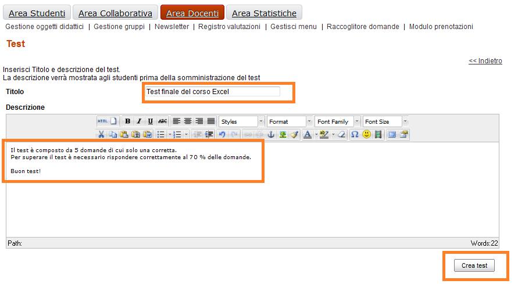Click the scissors cut icon

click(101, 134)
